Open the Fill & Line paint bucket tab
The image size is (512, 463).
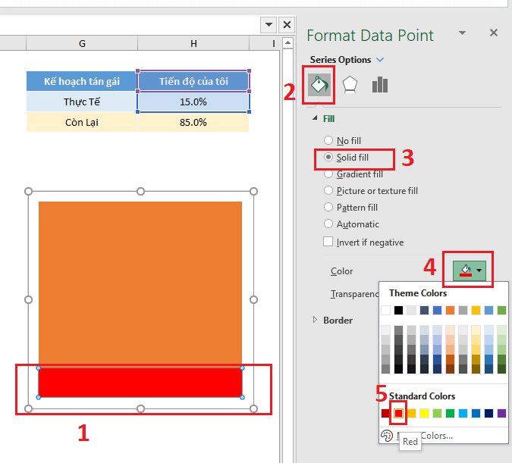(x=319, y=85)
